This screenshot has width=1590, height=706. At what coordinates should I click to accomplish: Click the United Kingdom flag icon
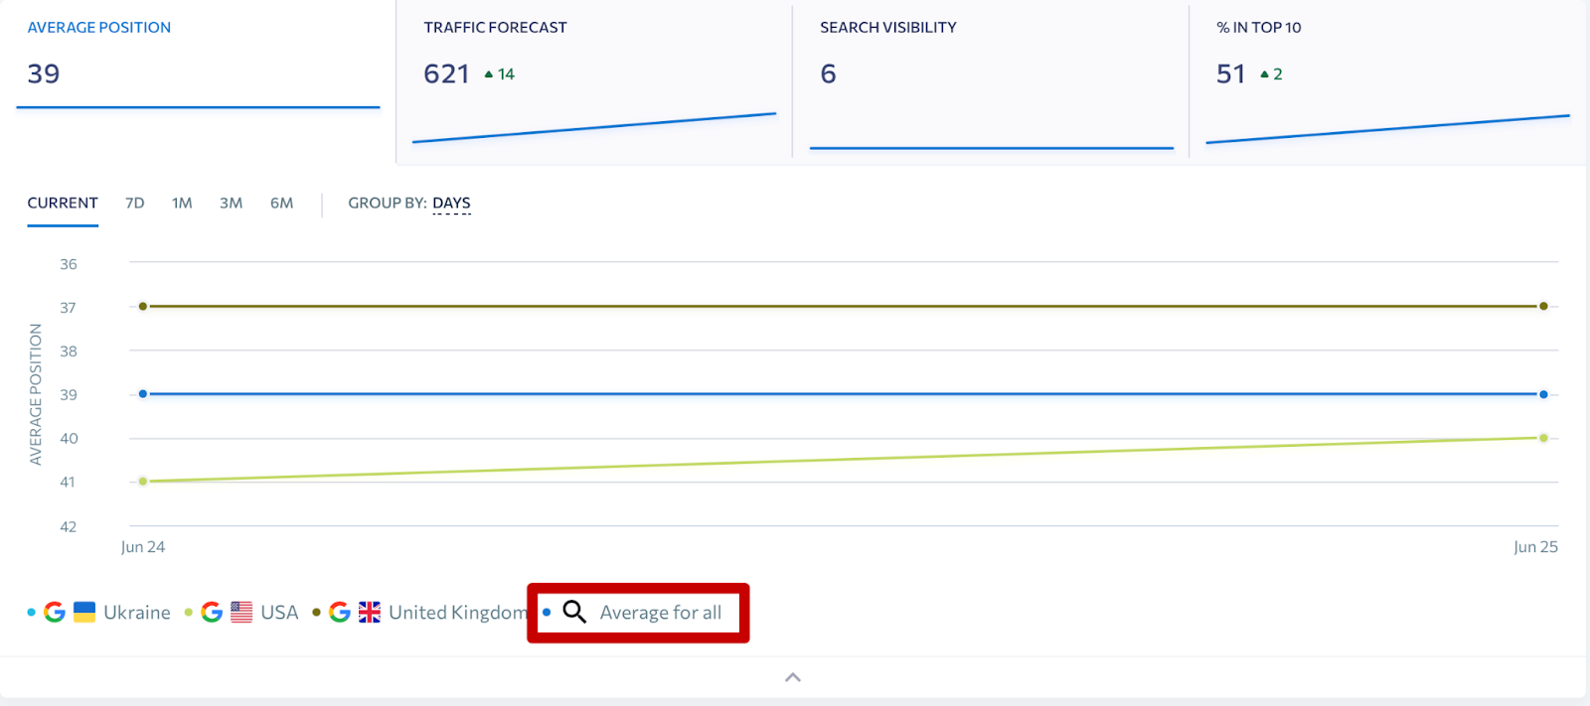[x=370, y=613]
